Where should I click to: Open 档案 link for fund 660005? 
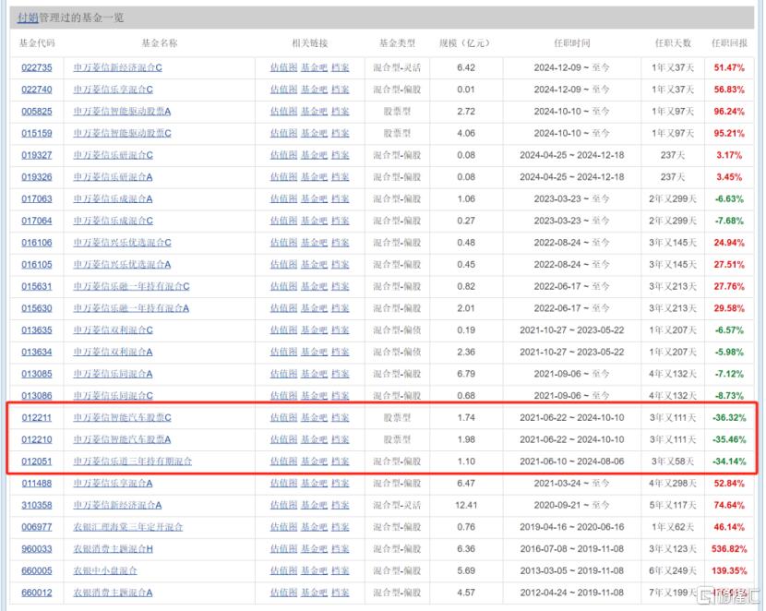[x=340, y=571]
